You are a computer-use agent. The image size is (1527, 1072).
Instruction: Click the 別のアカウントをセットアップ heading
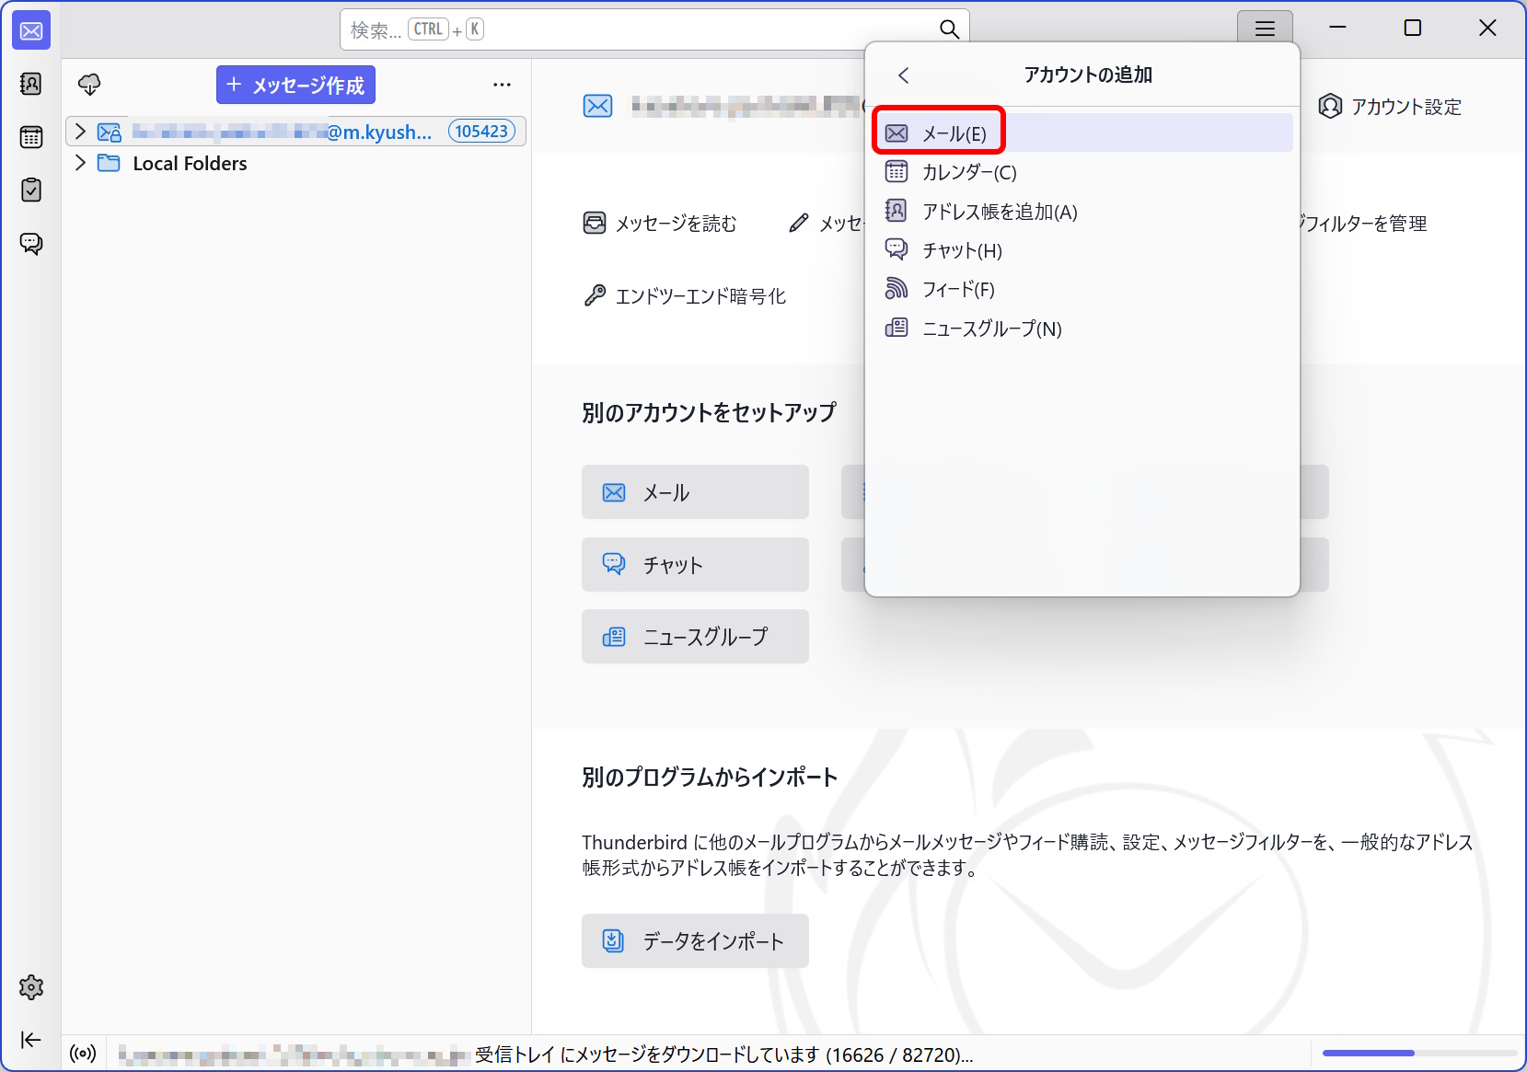point(709,412)
